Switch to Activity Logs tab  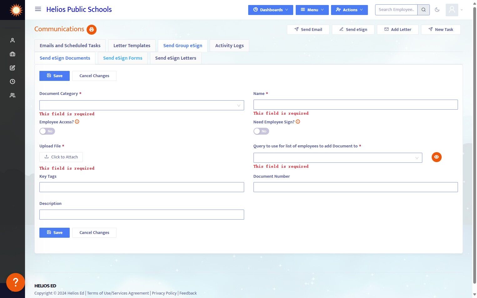[229, 46]
